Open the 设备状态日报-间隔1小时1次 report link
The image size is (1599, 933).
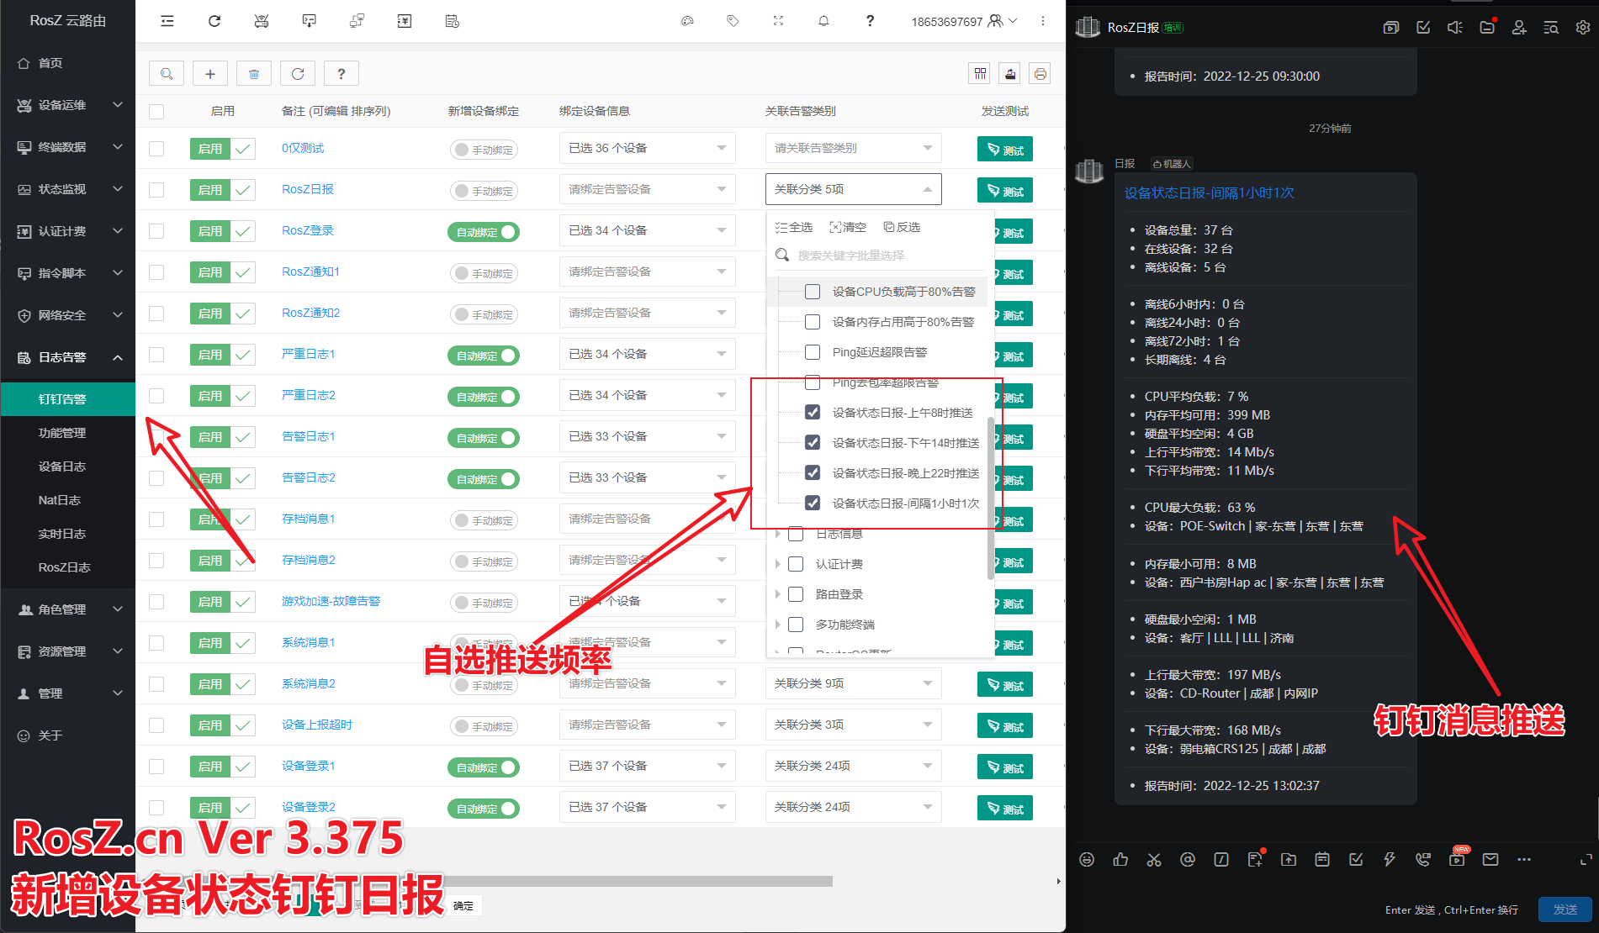1208,192
